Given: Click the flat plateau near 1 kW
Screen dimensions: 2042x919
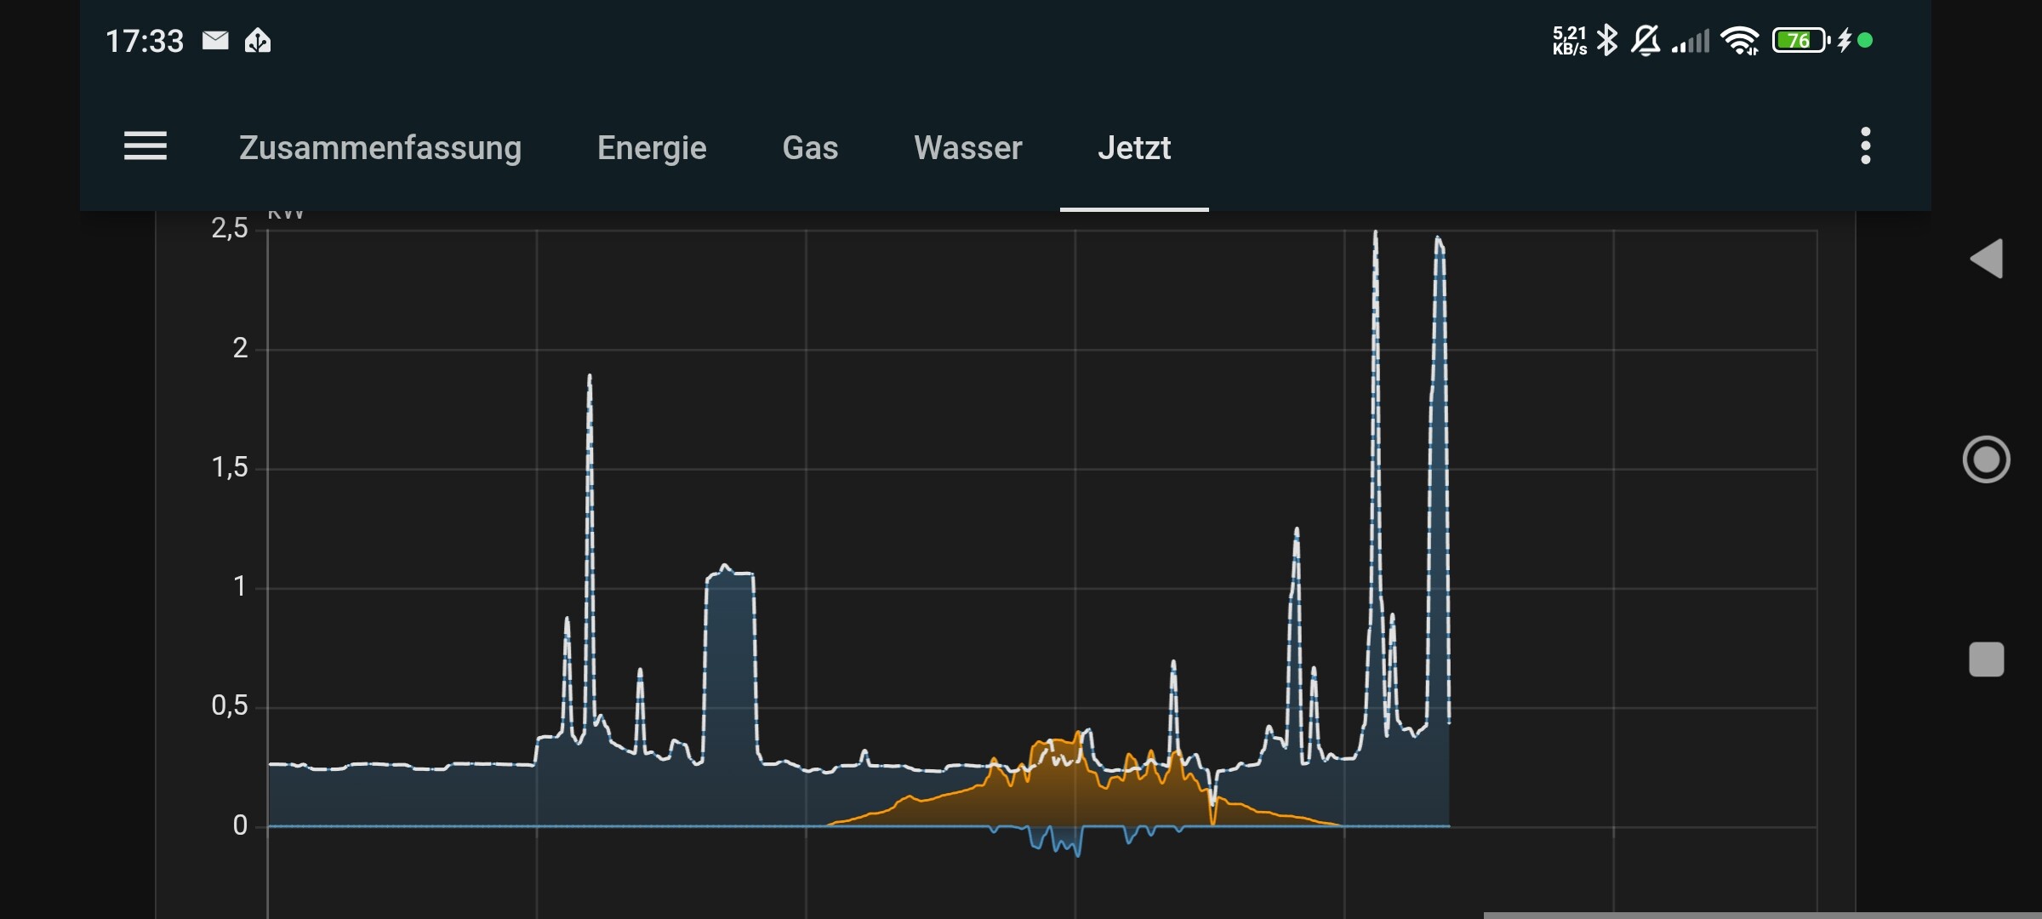Looking at the screenshot, I should click(x=730, y=575).
